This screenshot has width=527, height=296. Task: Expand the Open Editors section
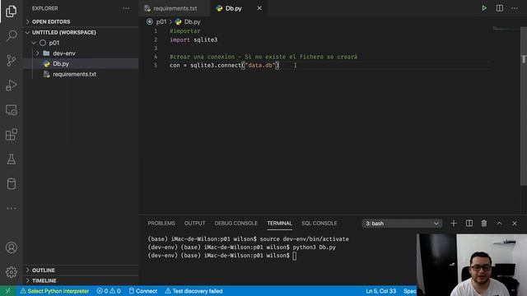pos(81,22)
